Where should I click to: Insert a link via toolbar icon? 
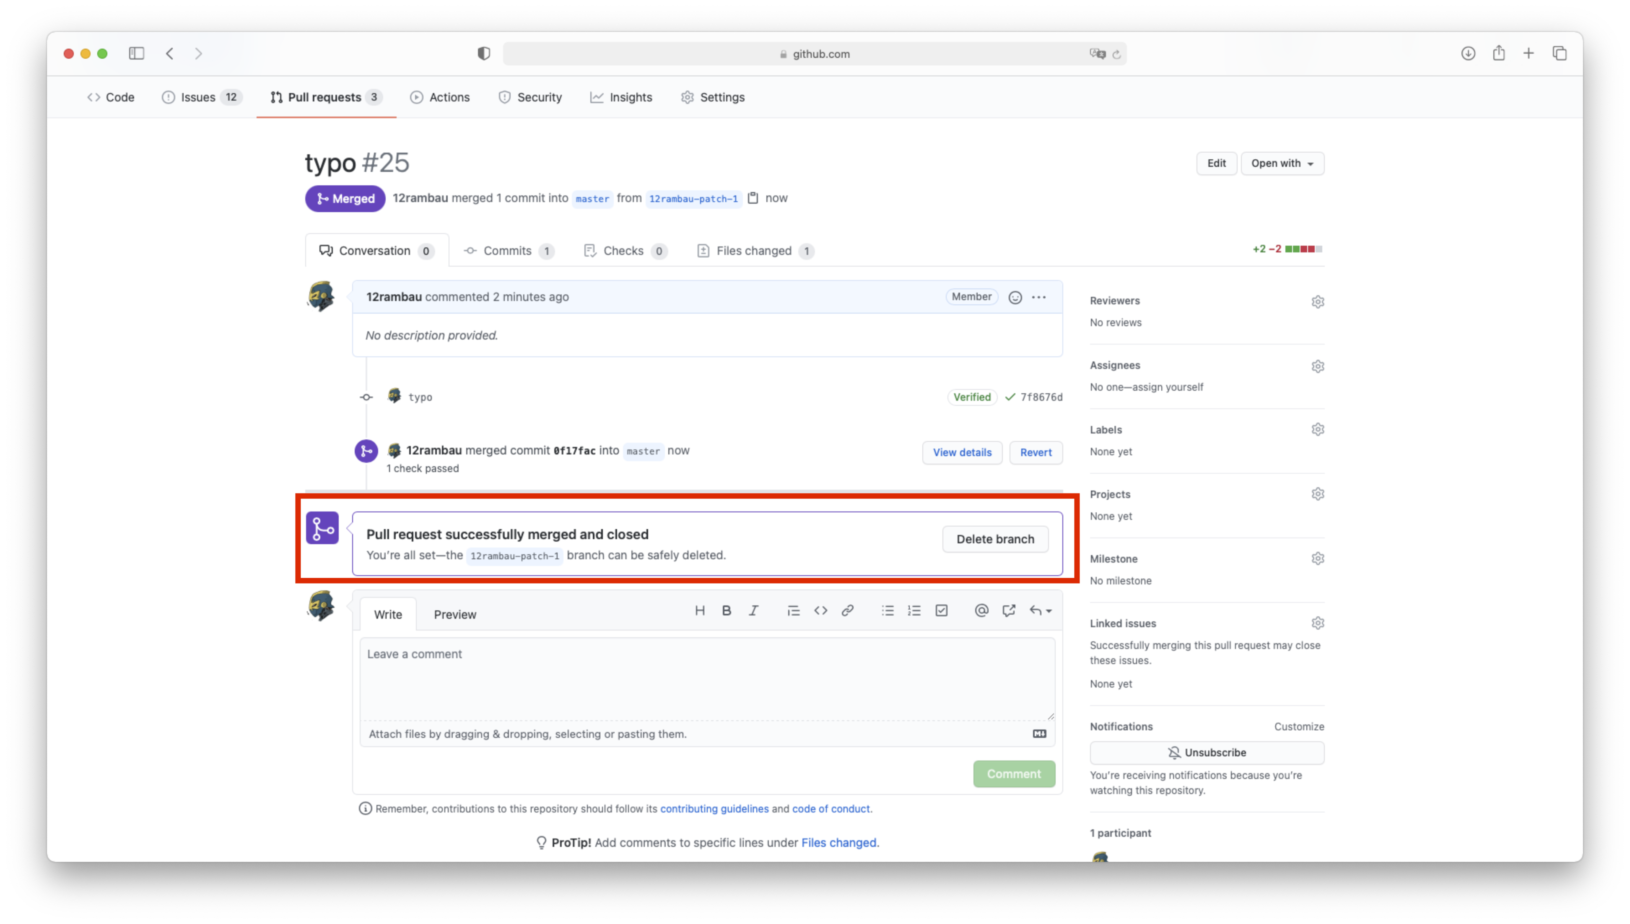point(847,610)
